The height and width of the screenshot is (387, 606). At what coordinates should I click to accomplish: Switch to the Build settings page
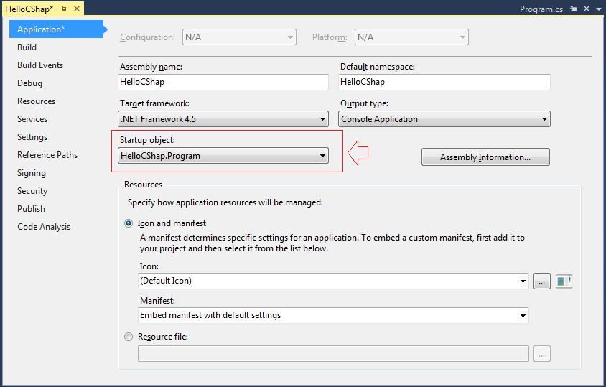click(x=27, y=47)
